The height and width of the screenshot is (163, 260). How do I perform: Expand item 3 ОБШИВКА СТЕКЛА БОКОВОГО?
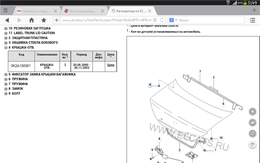point(6,43)
